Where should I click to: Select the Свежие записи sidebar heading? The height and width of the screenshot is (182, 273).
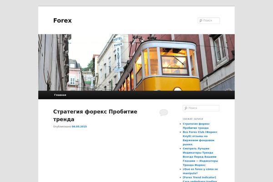tap(193, 119)
